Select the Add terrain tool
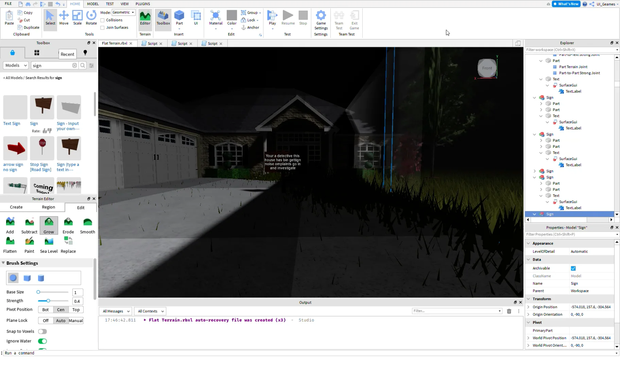The image size is (620, 367). pyautogui.click(x=10, y=225)
